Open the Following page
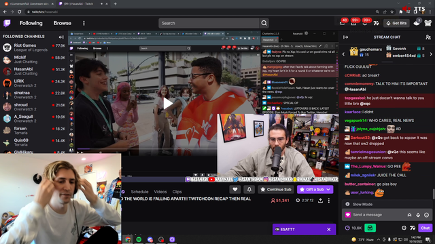Viewport: 435px width, 244px height. [31, 23]
